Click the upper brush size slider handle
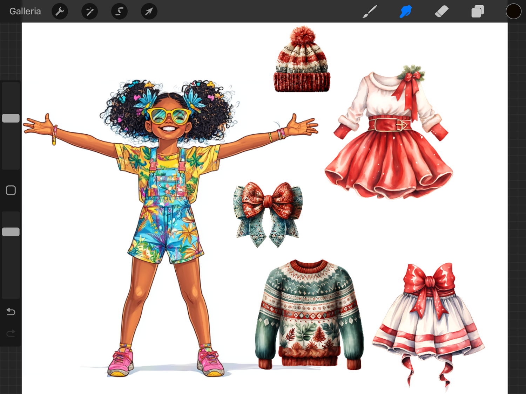526x394 pixels. (x=11, y=118)
